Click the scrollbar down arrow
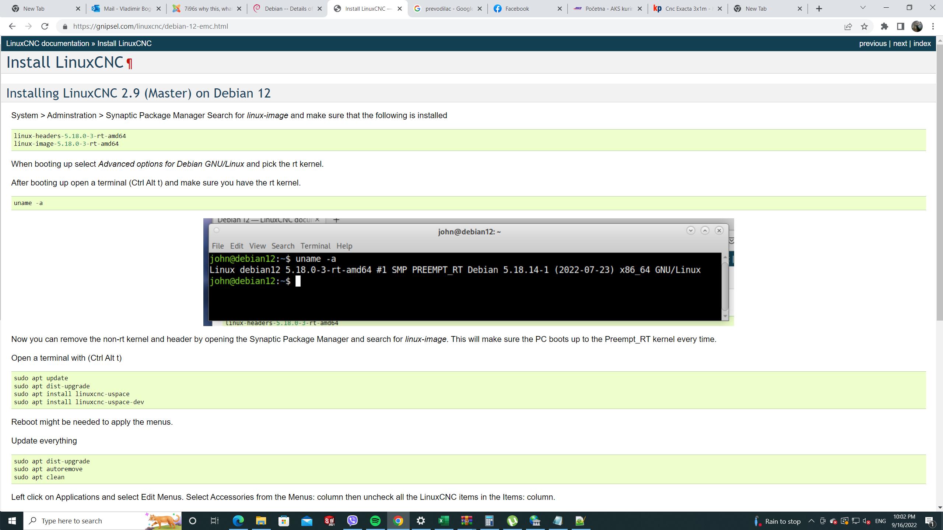The height and width of the screenshot is (530, 943). click(939, 508)
